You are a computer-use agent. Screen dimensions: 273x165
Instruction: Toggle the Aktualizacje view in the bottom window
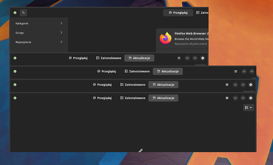[163, 98]
